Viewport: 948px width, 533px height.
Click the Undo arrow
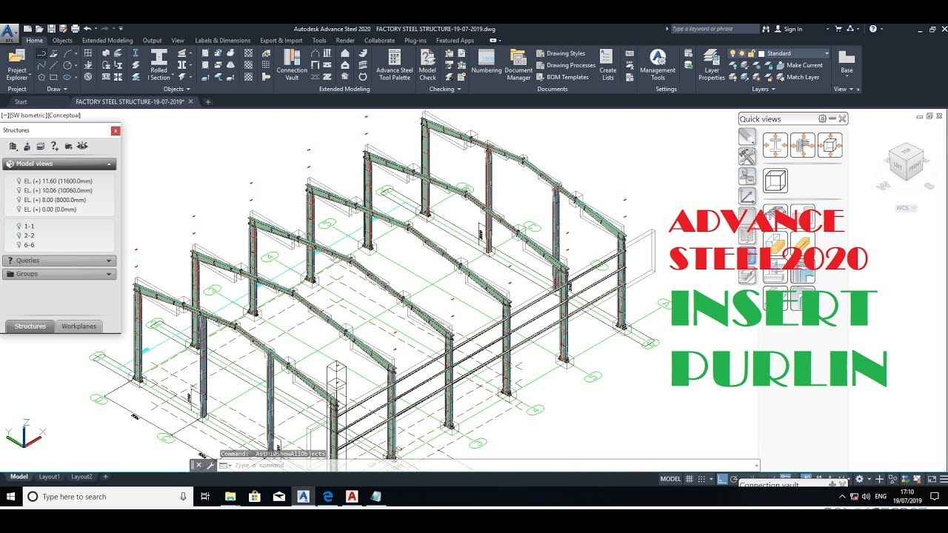click(x=87, y=29)
